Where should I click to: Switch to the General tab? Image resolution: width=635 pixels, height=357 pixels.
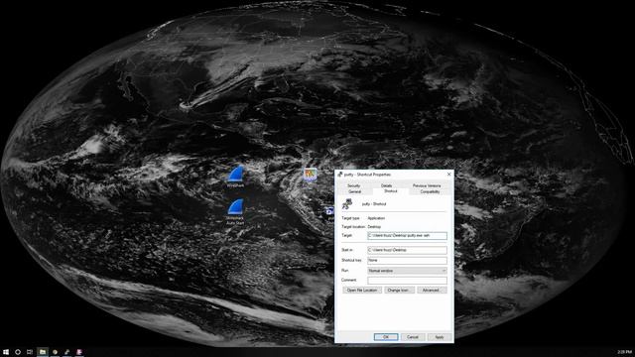pos(355,191)
